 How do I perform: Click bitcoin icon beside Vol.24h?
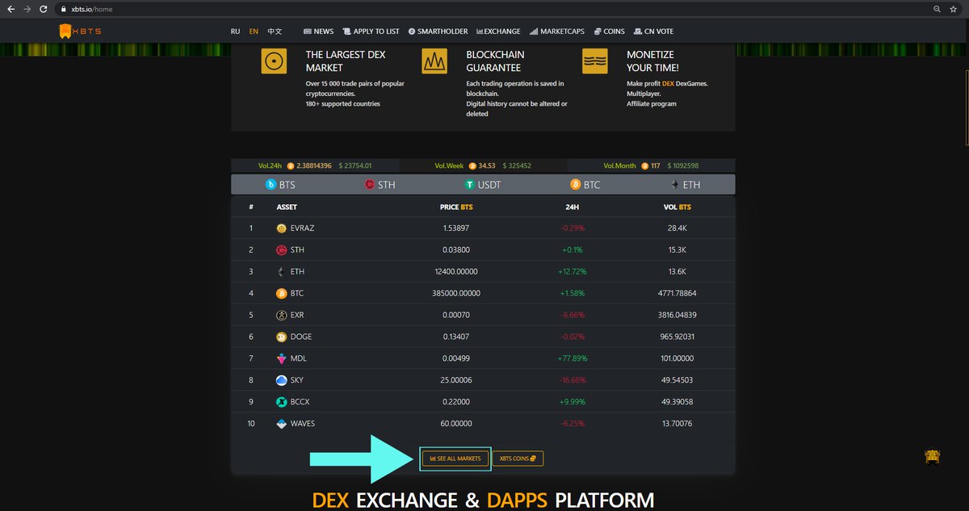click(291, 165)
